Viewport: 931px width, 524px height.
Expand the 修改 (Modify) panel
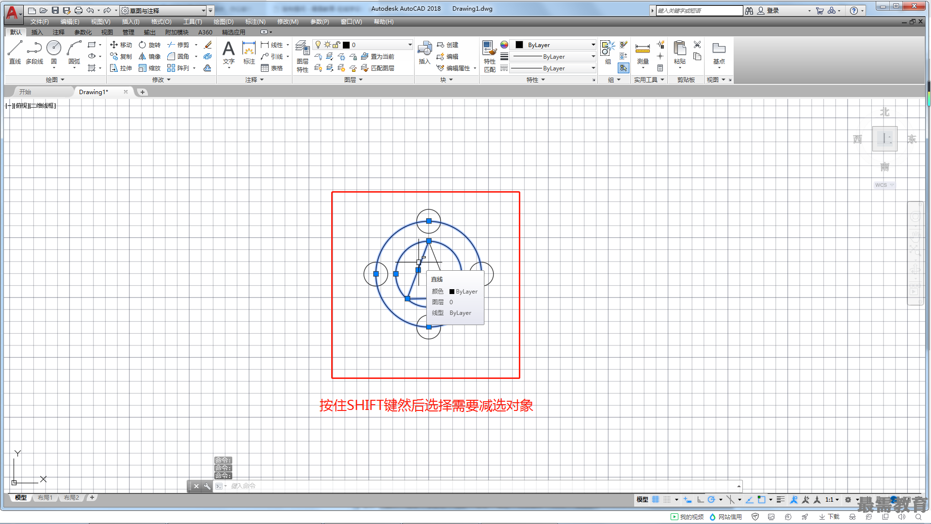[x=161, y=80]
